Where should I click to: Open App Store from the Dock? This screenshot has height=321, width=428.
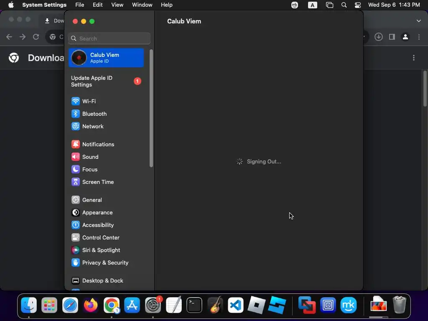coord(132,305)
